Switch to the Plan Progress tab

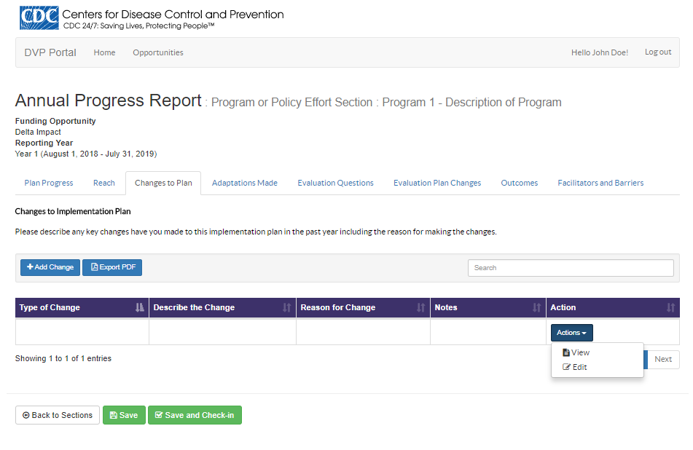tap(49, 183)
